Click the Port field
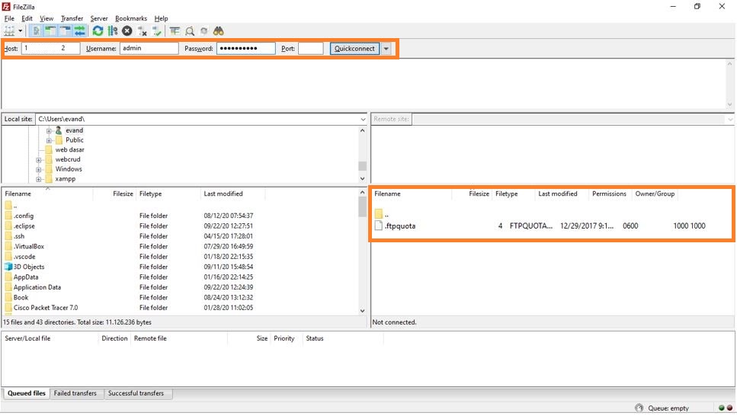The height and width of the screenshot is (416, 737). (311, 48)
